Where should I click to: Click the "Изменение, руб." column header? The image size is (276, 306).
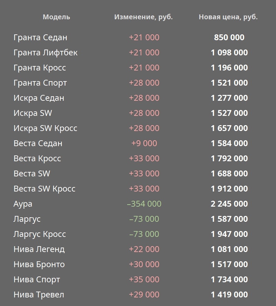click(x=143, y=17)
